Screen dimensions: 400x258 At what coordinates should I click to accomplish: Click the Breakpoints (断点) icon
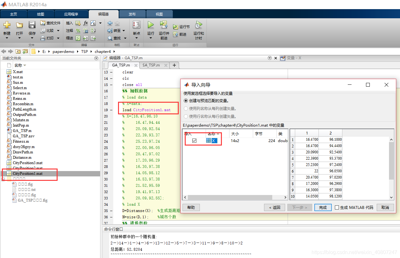pyautogui.click(x=137, y=25)
